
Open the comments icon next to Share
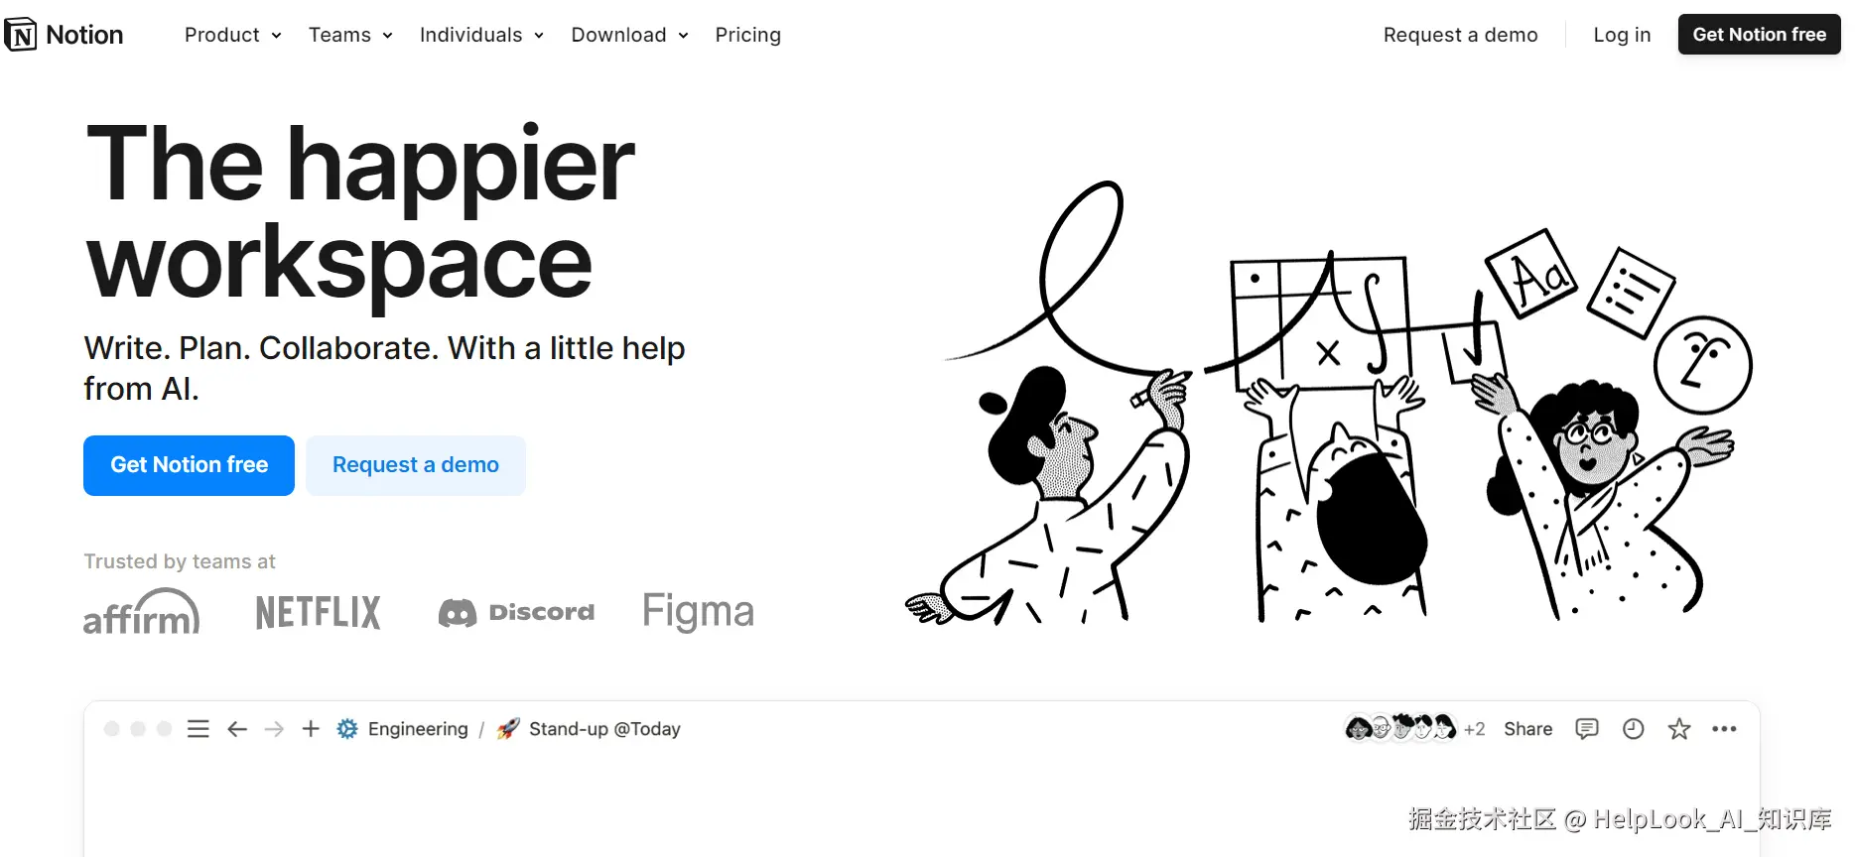[1587, 729]
